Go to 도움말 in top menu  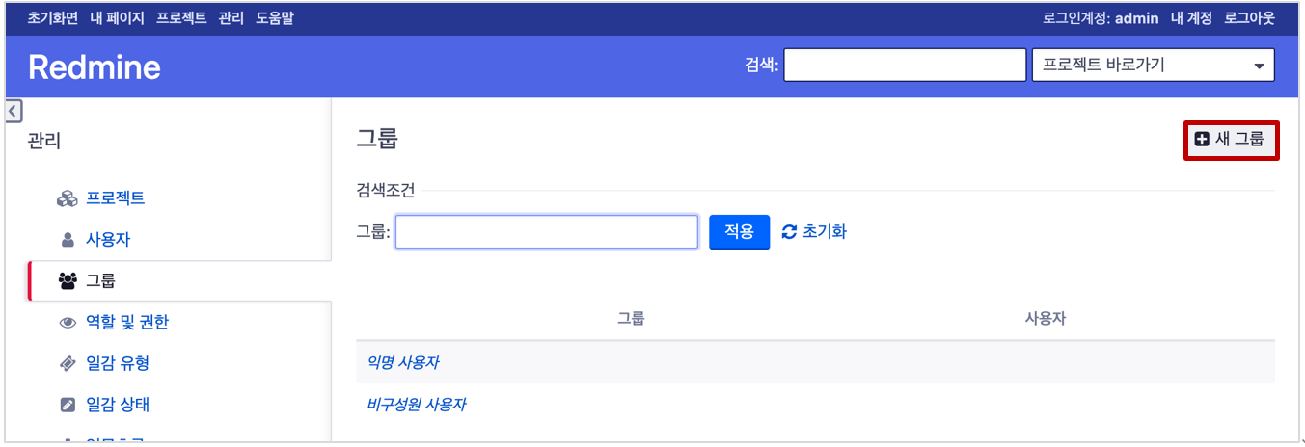275,18
